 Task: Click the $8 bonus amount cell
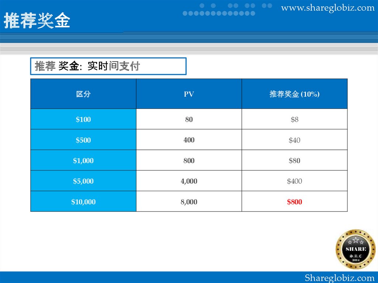click(294, 119)
